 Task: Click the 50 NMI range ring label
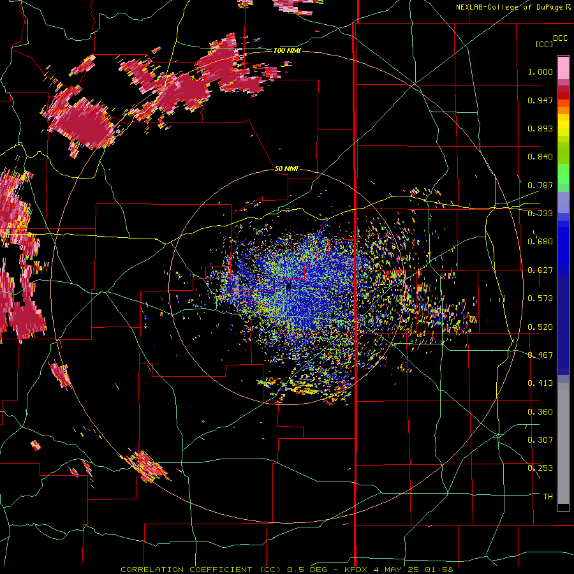286,168
